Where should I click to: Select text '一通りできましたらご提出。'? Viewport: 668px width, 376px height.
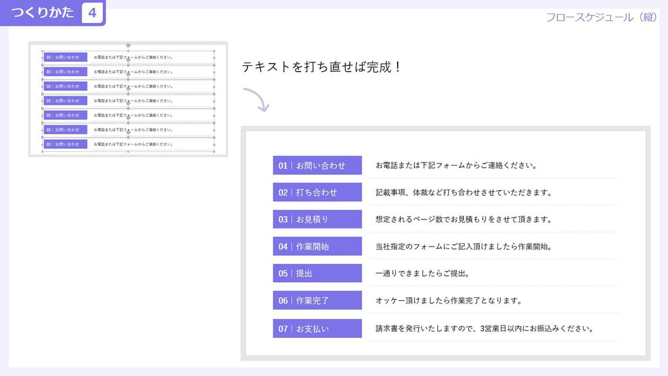(423, 274)
